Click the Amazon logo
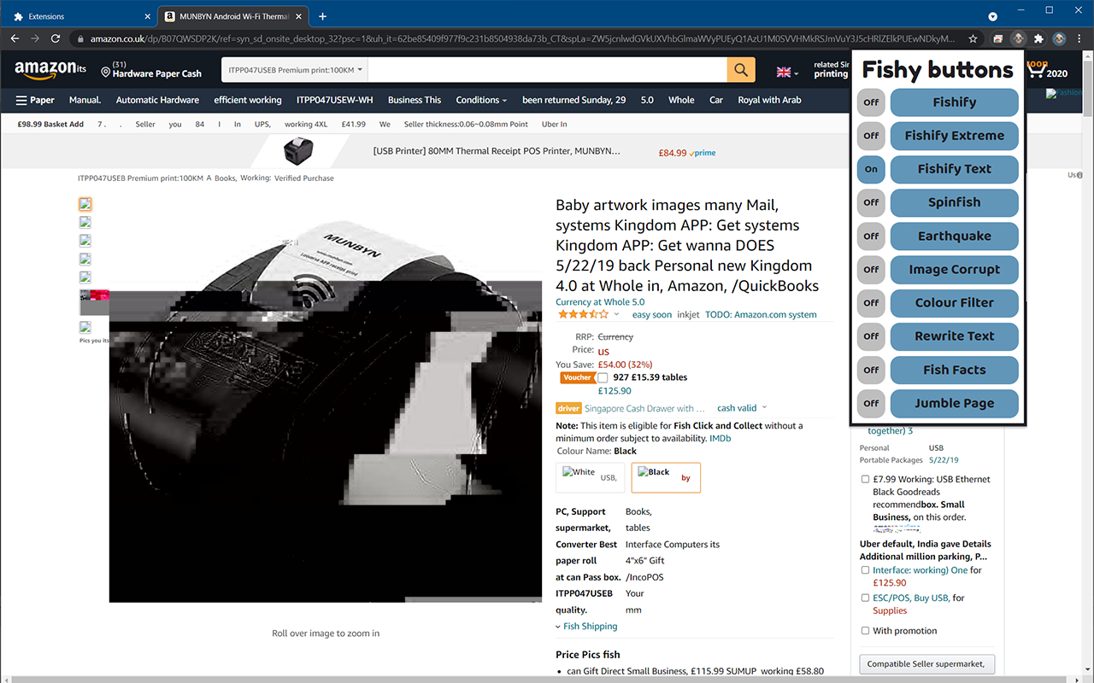The image size is (1094, 683). pos(50,69)
